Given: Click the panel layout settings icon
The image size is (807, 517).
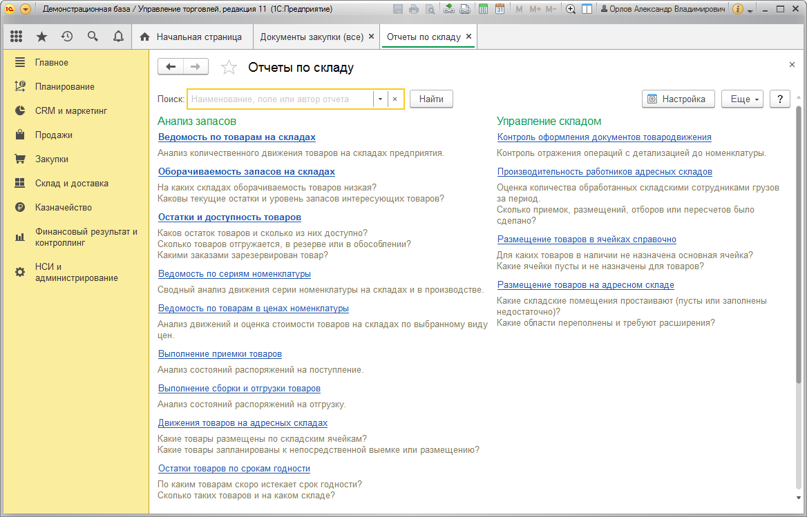Looking at the screenshot, I should (x=587, y=9).
